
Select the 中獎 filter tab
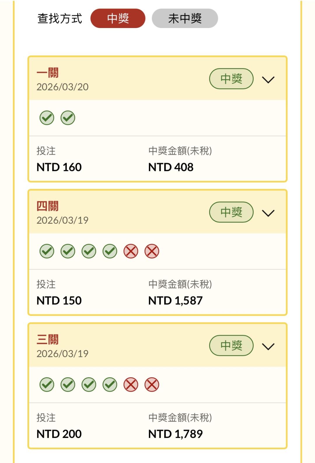coord(118,18)
